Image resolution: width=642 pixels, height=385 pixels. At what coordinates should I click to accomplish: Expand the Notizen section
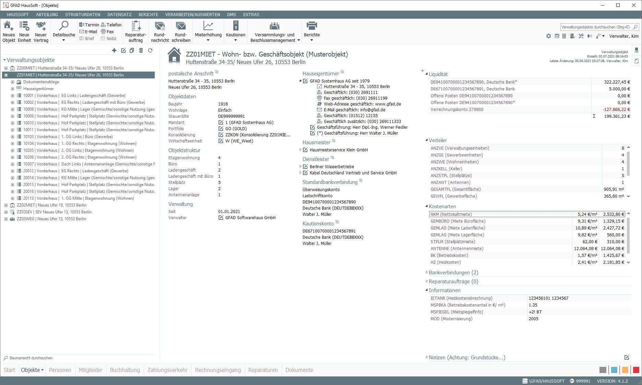click(427, 357)
